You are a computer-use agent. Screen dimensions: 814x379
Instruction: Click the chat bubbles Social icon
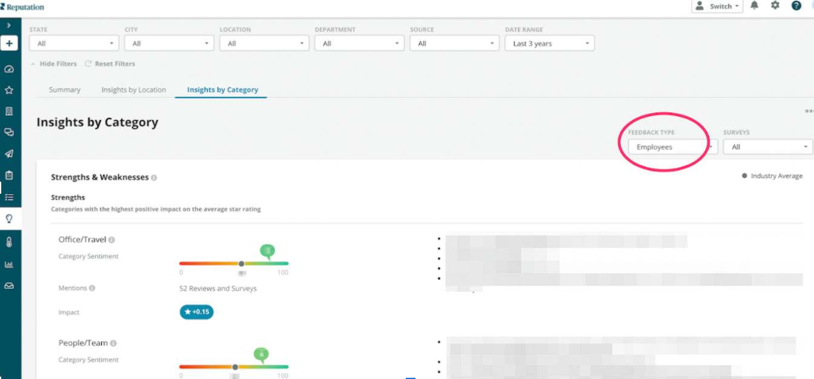pyautogui.click(x=9, y=132)
